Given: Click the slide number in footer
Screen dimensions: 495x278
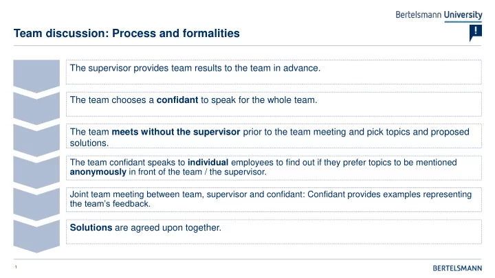Looking at the screenshot, I should pos(16,267).
